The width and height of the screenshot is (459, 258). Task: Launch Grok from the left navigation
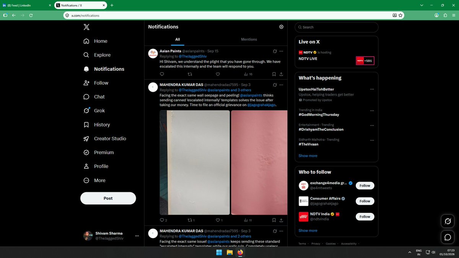(94, 111)
